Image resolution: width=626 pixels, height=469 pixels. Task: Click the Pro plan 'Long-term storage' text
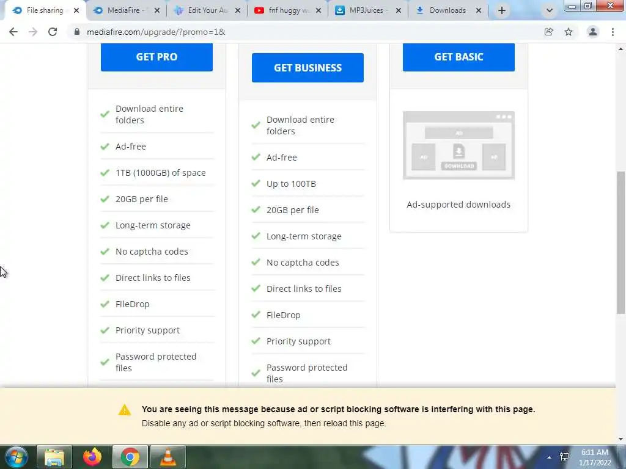(153, 225)
